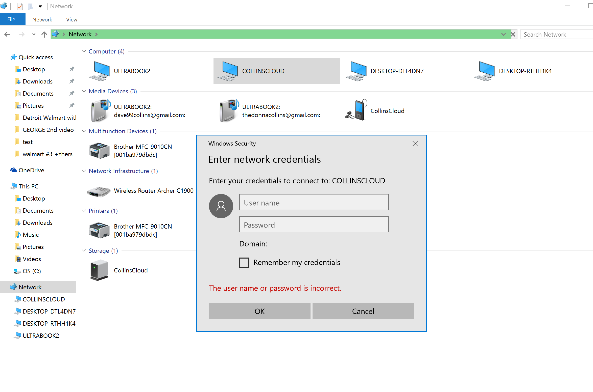Open the recent locations dropdown arrow

(34, 34)
